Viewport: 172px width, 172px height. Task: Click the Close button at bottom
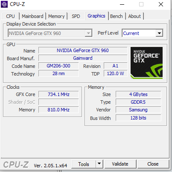153,164
